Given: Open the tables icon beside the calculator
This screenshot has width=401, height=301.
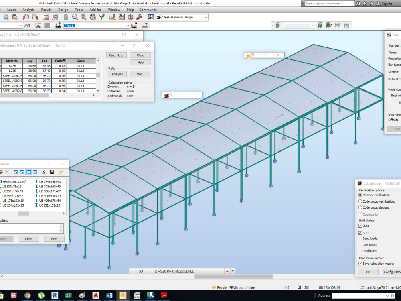Looking at the screenshot, I should click(x=55, y=17).
